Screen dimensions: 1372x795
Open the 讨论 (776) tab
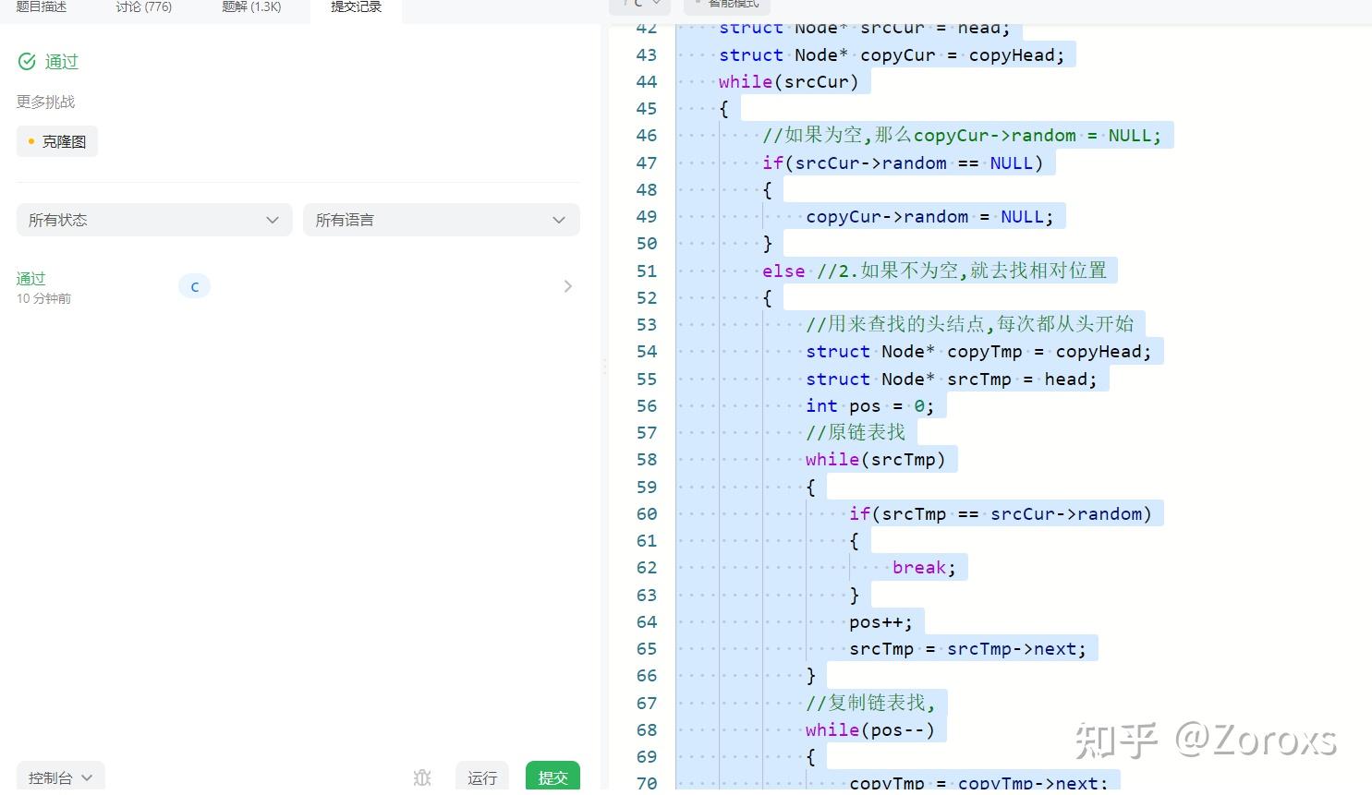(142, 6)
